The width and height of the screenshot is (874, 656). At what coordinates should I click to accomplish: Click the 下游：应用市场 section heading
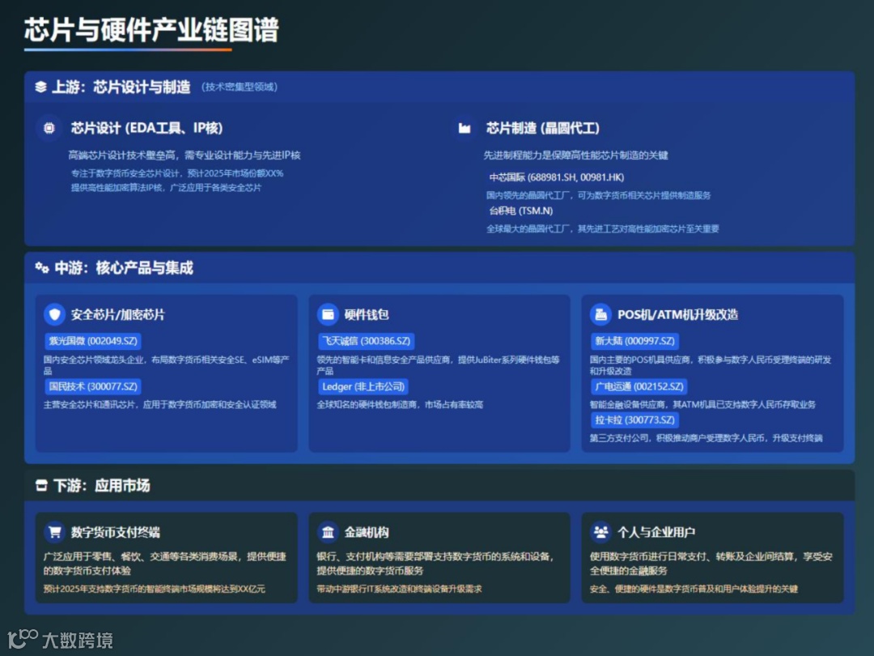click(101, 485)
